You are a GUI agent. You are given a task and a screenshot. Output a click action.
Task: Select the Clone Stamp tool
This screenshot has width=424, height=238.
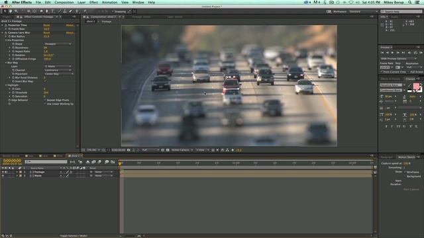pos(65,11)
